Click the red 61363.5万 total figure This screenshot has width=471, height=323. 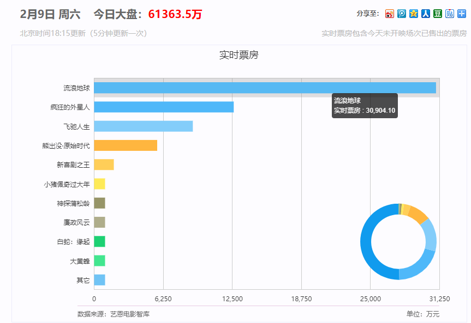175,14
